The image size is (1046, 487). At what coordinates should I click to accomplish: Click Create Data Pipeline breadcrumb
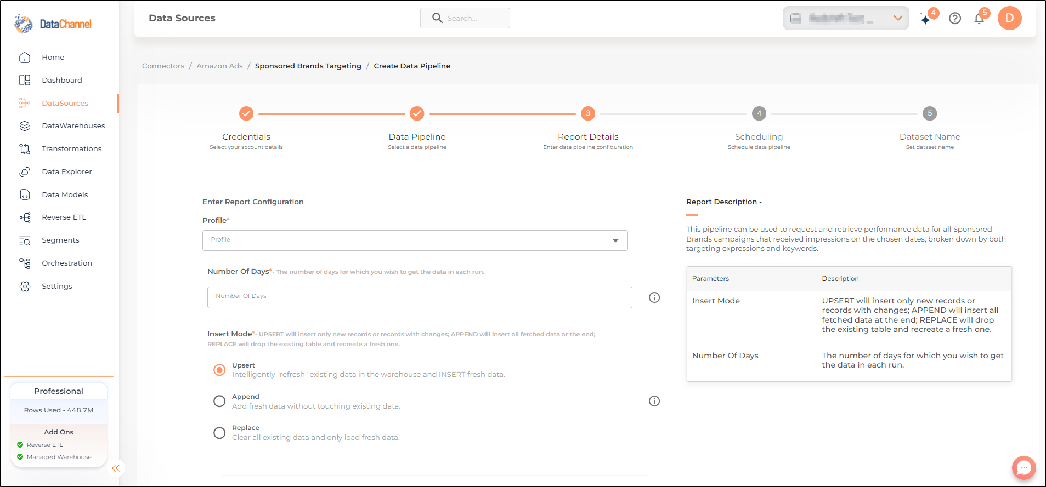[412, 66]
